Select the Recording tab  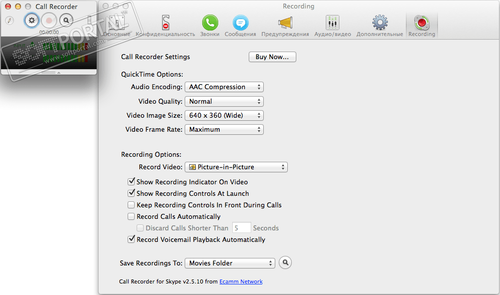tap(421, 26)
